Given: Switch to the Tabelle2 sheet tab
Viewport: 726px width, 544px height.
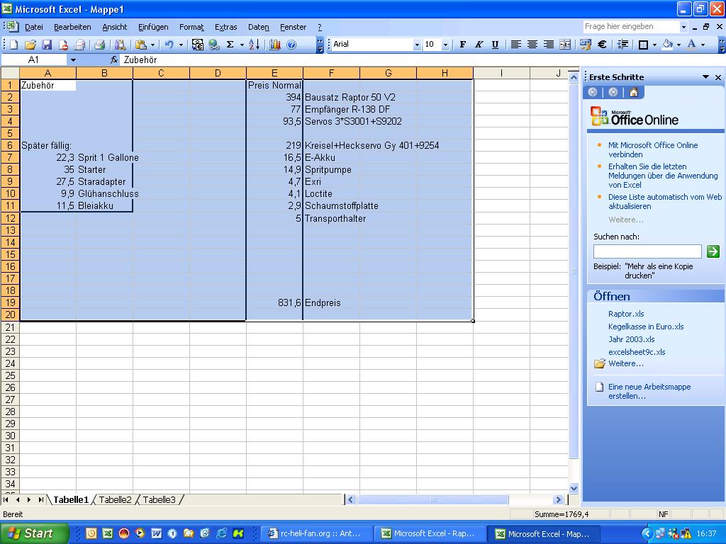Looking at the screenshot, I should 115,499.
